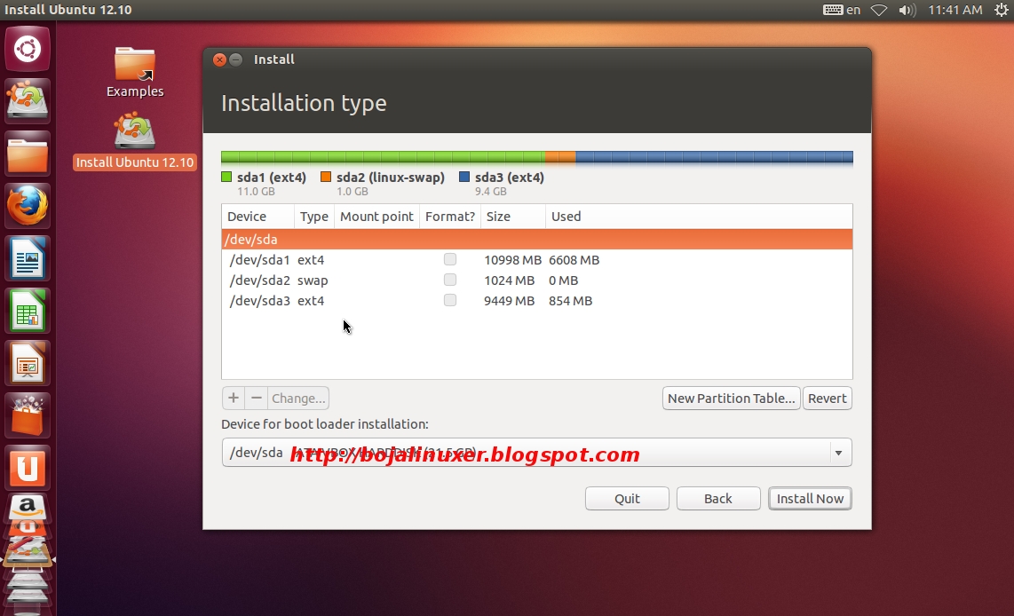Toggle format checkbox for /dev/sda2 swap
1014x616 pixels.
pos(450,280)
